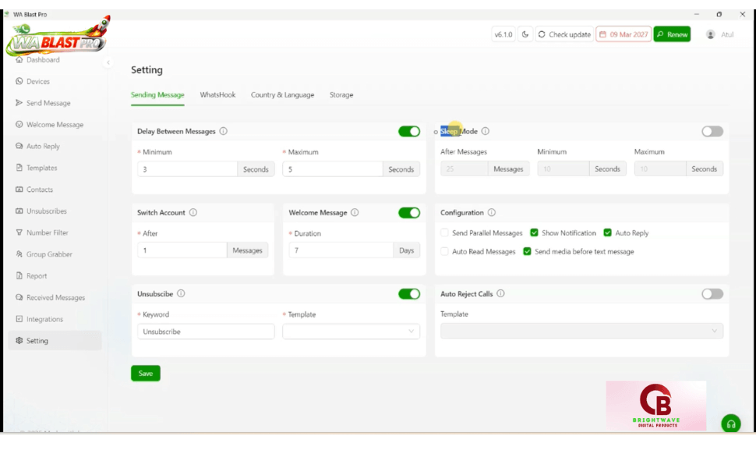
Task: Open Group Grabber from sidebar
Action: 48,254
